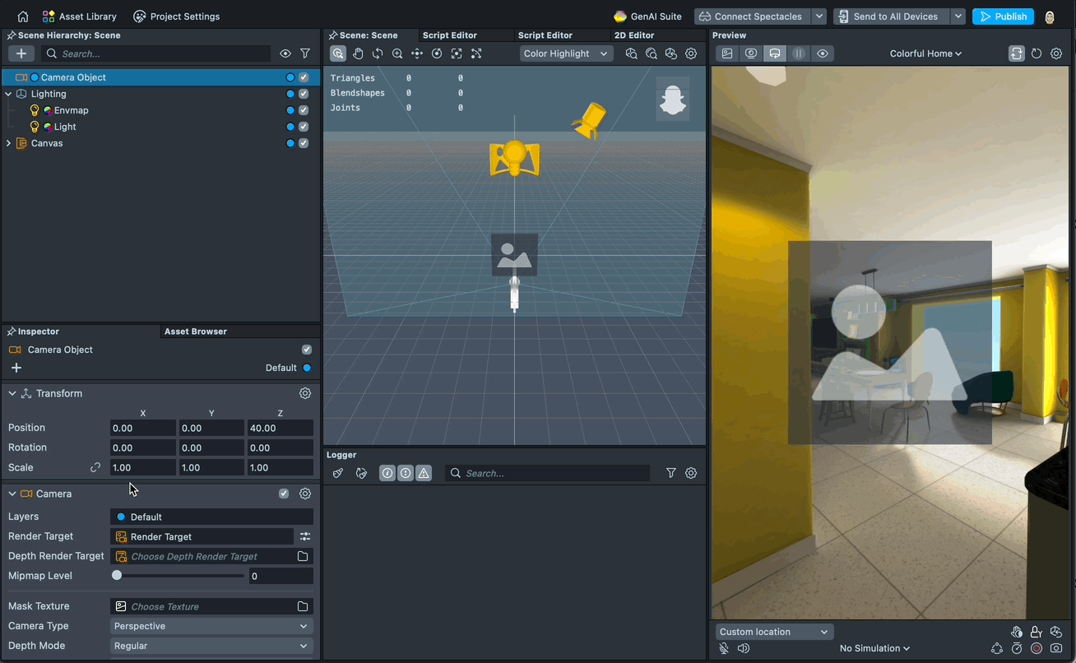The height and width of the screenshot is (663, 1076).
Task: Uncheck the Envmap enabled checkbox
Action: coord(303,110)
